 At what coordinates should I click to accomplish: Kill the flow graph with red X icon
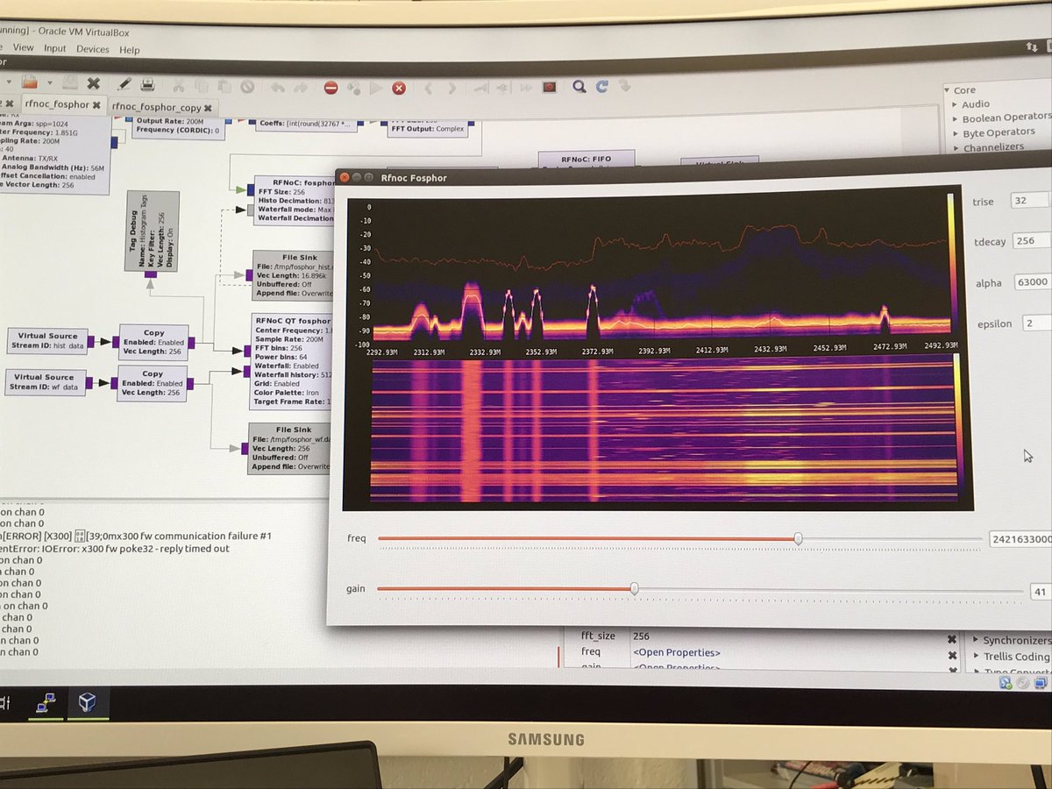[x=399, y=88]
